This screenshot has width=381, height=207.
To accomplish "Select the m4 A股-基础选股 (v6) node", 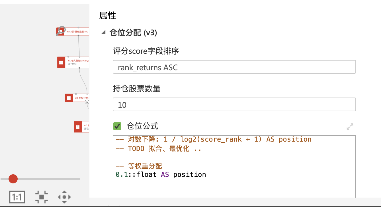I will click(77, 32).
